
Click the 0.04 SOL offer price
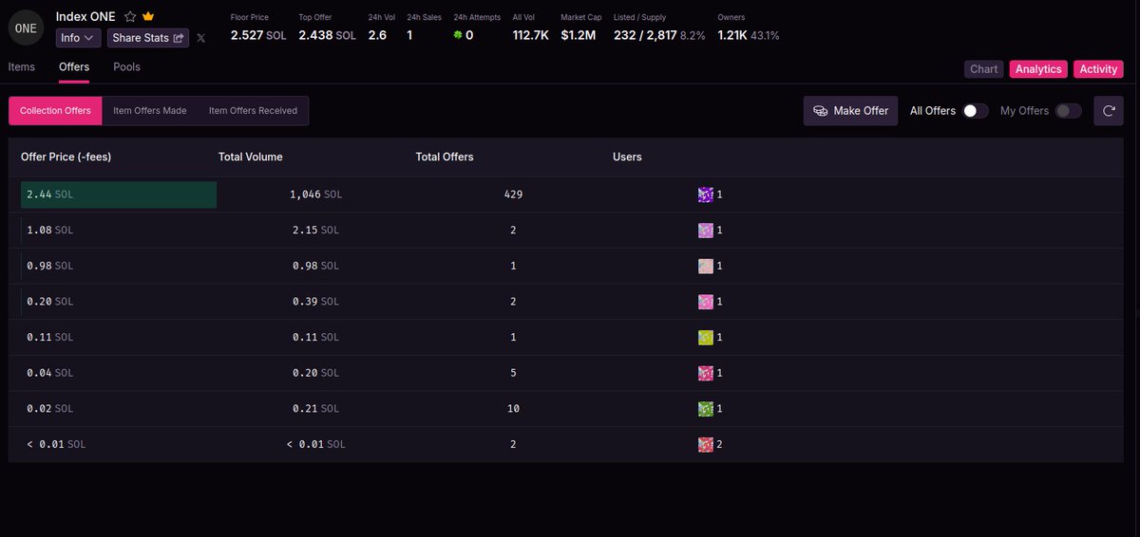[x=50, y=374]
